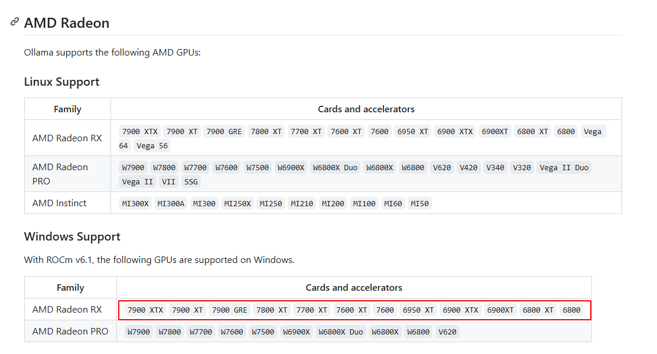Click the V420 tag
This screenshot has width=657, height=354.
tap(469, 168)
